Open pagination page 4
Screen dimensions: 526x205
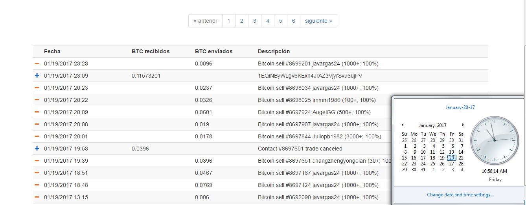pos(268,21)
